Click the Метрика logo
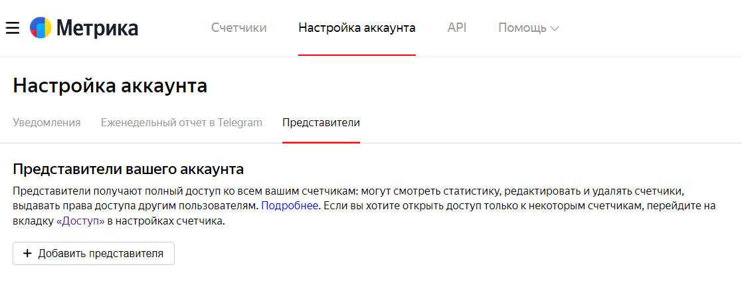 84,28
